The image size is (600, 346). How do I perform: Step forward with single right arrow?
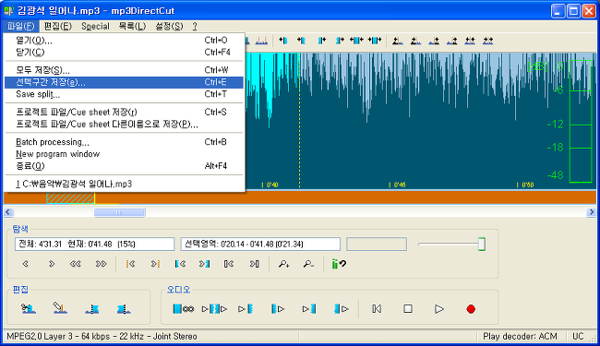pos(52,264)
